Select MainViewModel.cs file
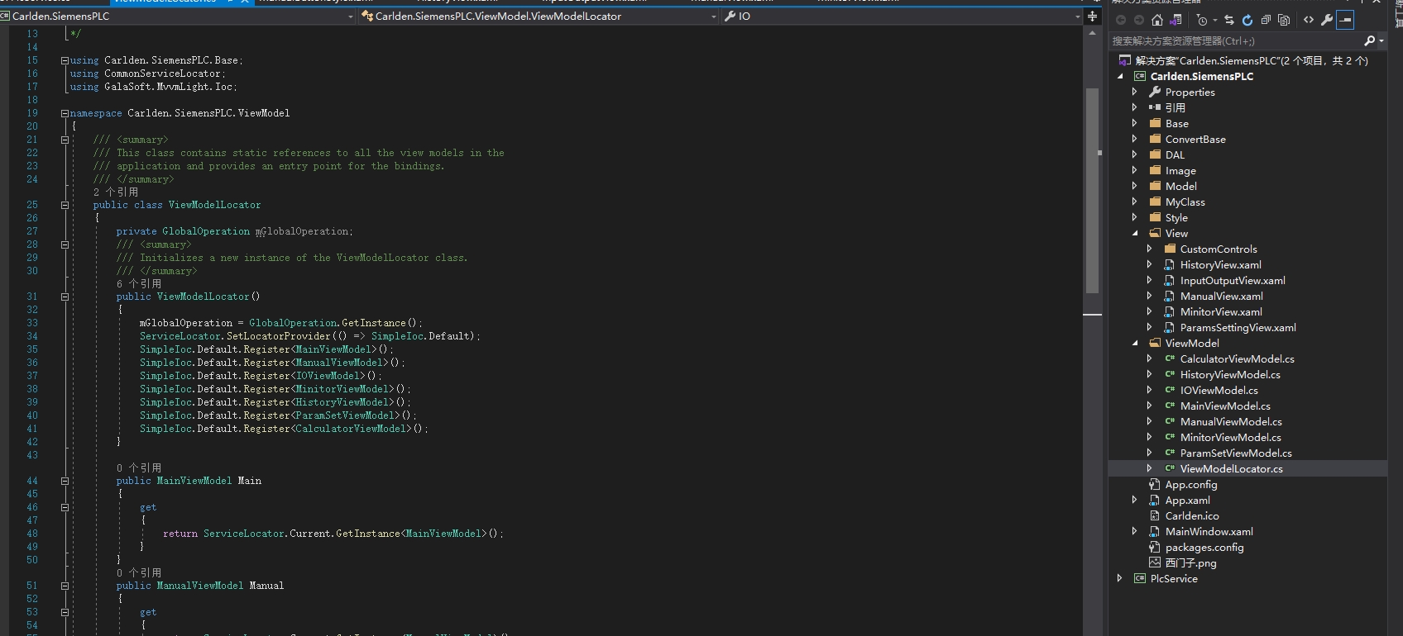1403x636 pixels. point(1225,406)
